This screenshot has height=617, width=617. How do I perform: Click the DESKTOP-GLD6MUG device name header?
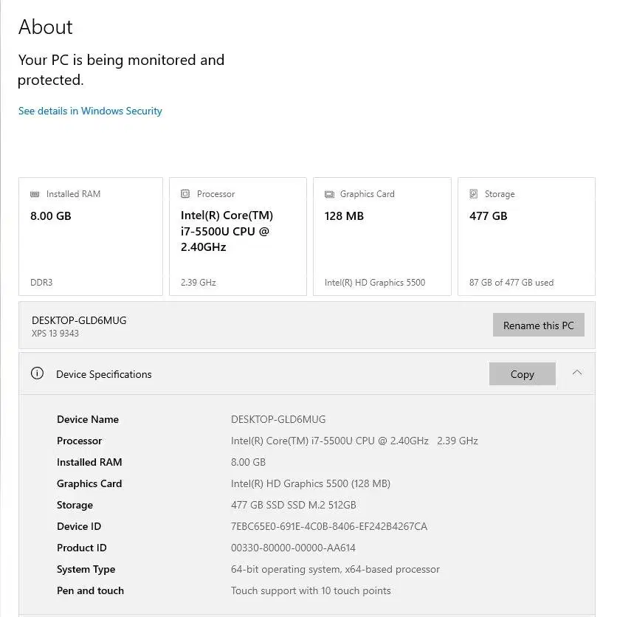(x=78, y=320)
